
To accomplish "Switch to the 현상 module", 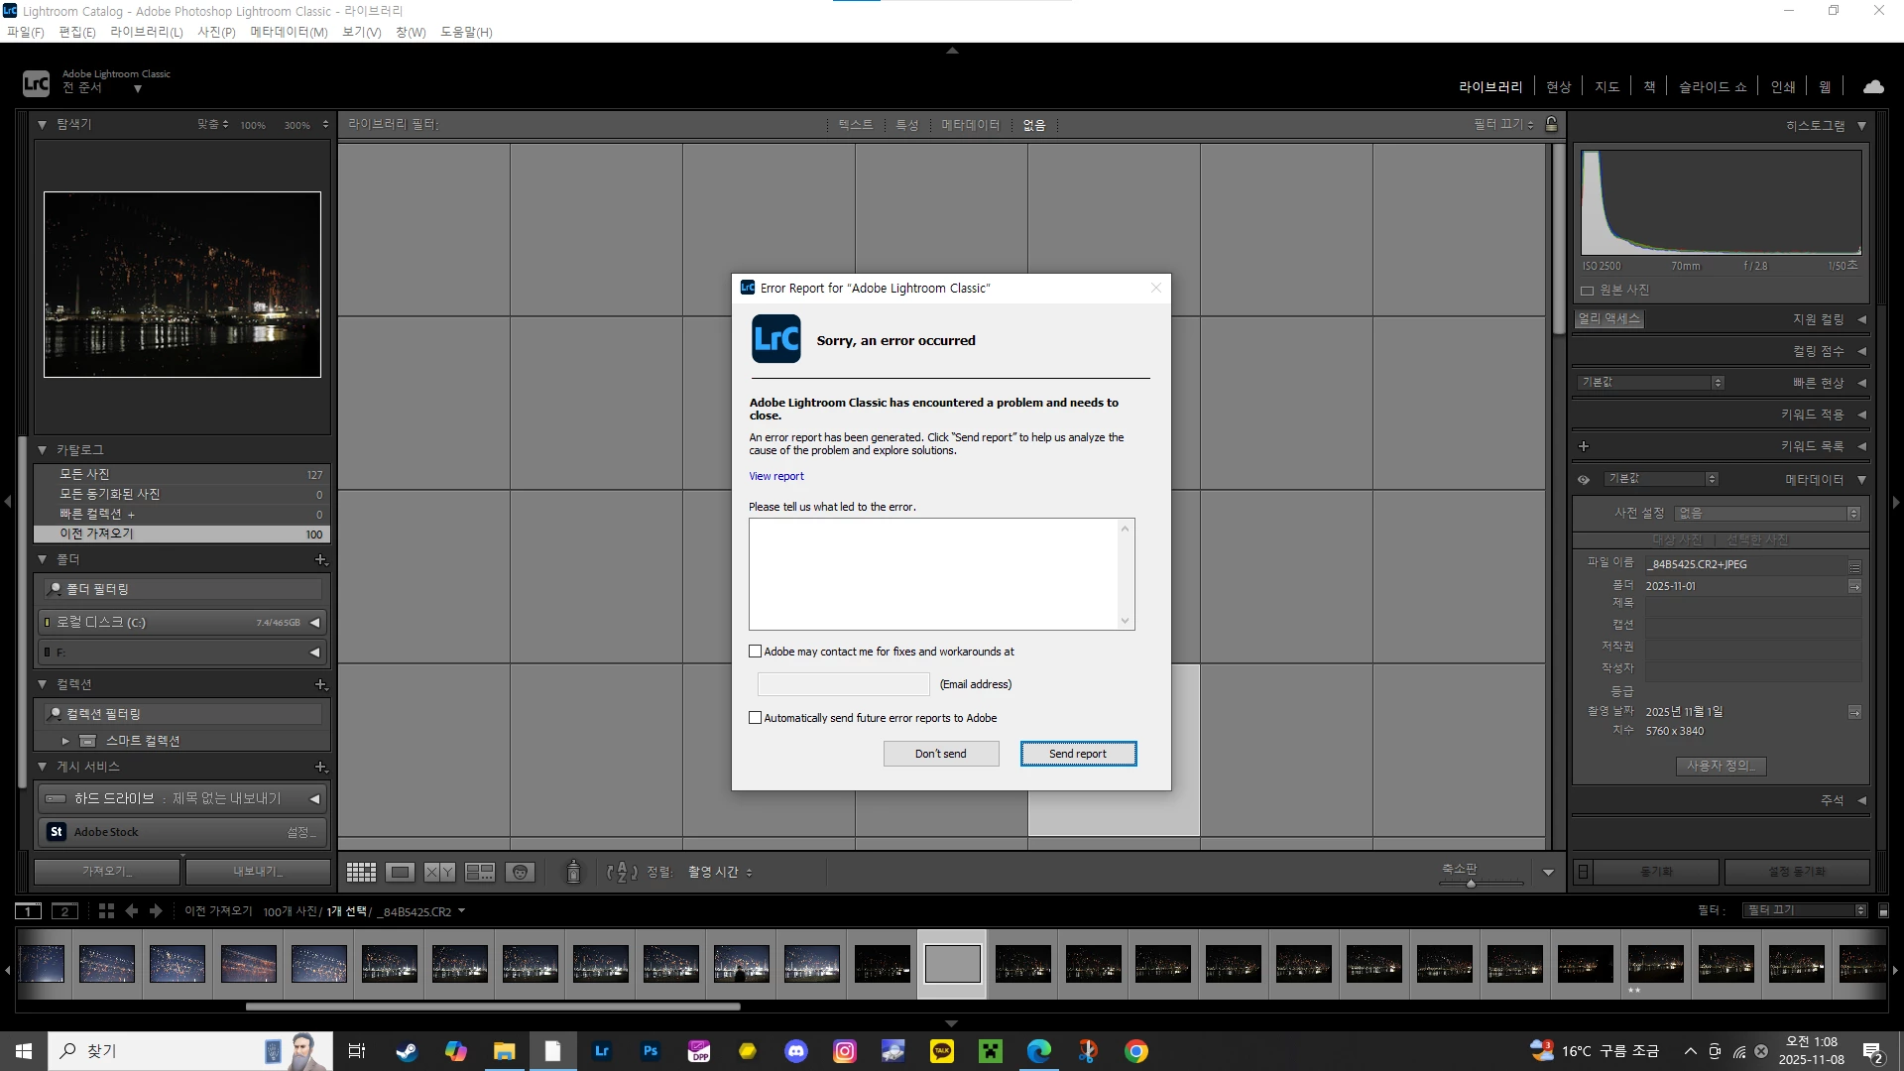I will [1558, 87].
